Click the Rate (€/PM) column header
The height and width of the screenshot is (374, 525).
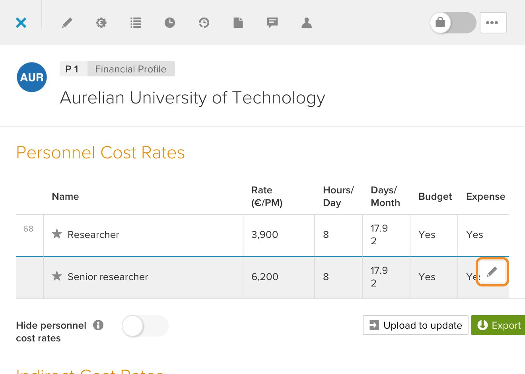point(267,197)
